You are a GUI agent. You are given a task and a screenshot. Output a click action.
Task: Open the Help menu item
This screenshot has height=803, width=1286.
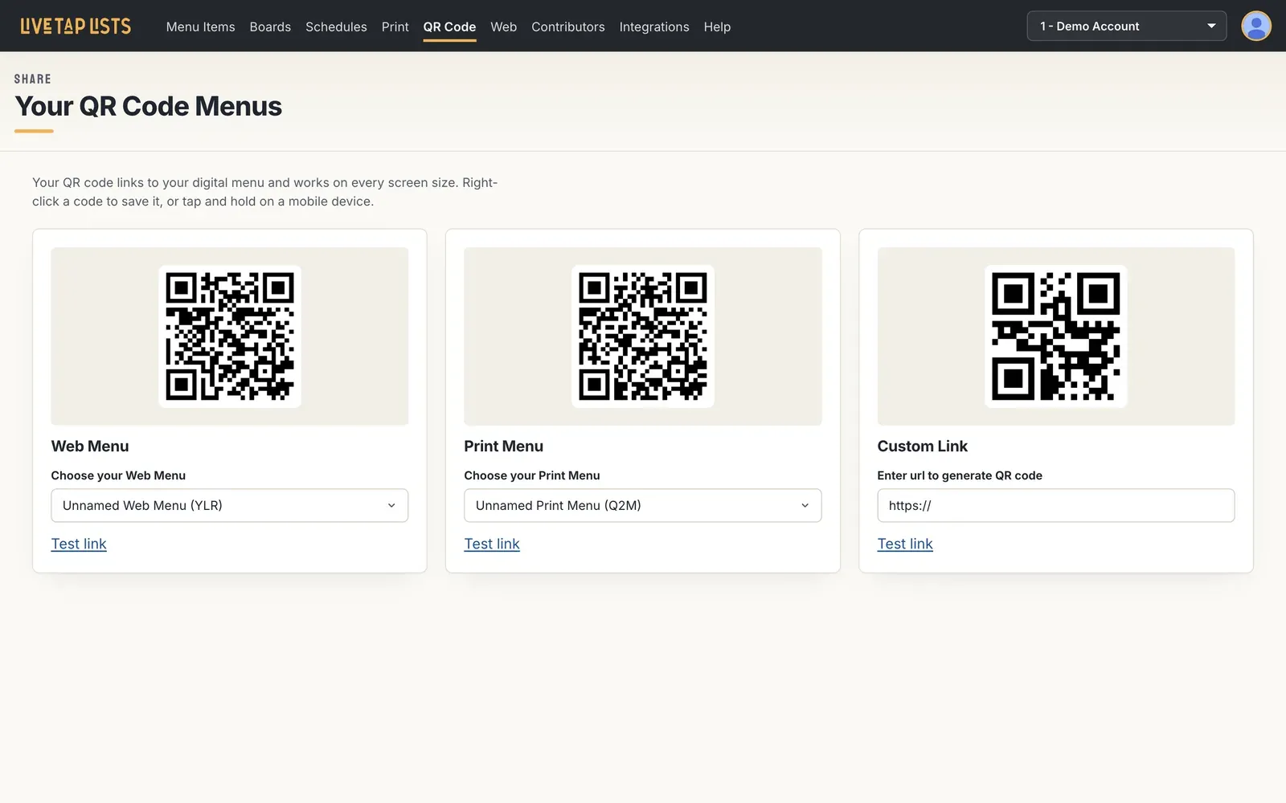tap(717, 26)
